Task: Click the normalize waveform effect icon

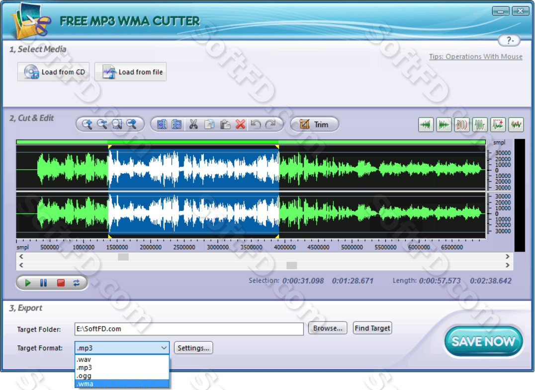Action: [x=498, y=125]
